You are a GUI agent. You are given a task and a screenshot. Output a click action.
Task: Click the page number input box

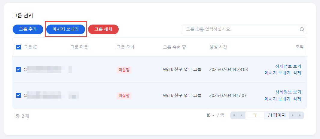[x=255, y=115]
